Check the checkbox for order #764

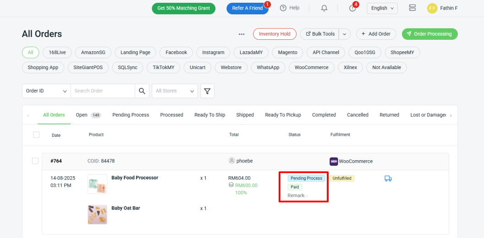point(35,161)
